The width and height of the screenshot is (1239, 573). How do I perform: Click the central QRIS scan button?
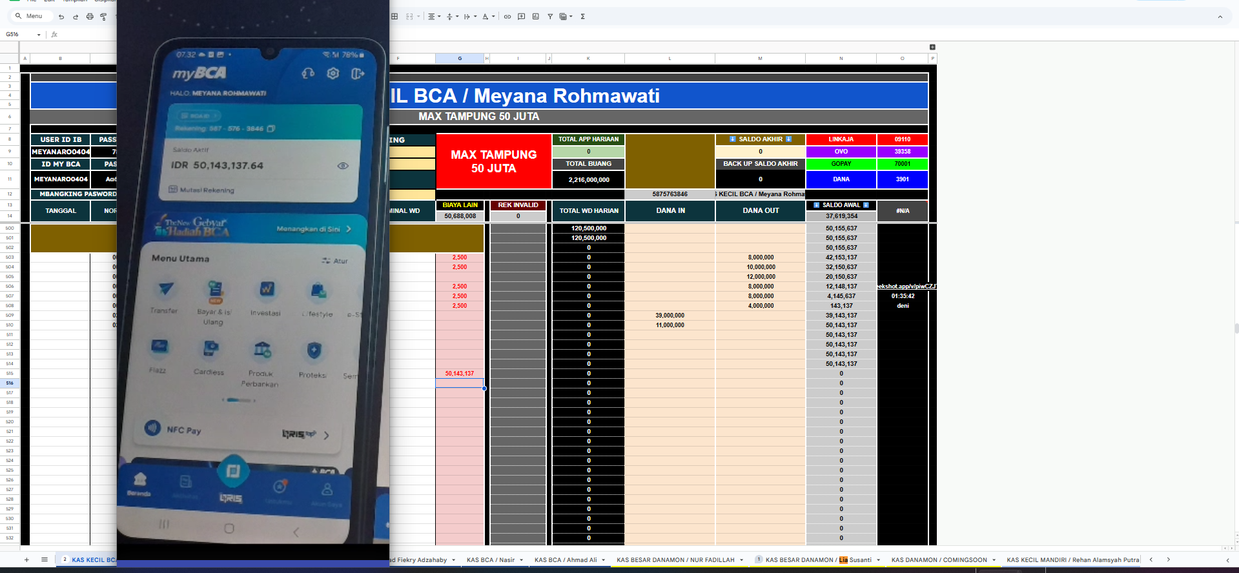coord(232,472)
